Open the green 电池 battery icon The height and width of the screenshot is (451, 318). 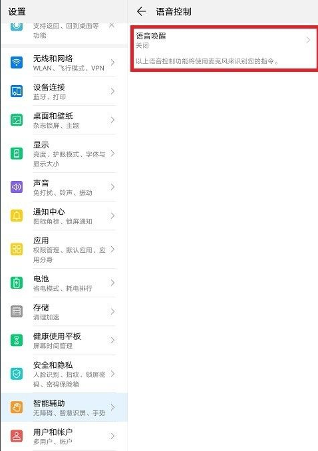17,283
